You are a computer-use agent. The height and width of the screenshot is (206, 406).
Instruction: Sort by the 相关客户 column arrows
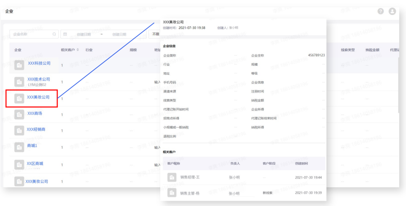pos(78,50)
